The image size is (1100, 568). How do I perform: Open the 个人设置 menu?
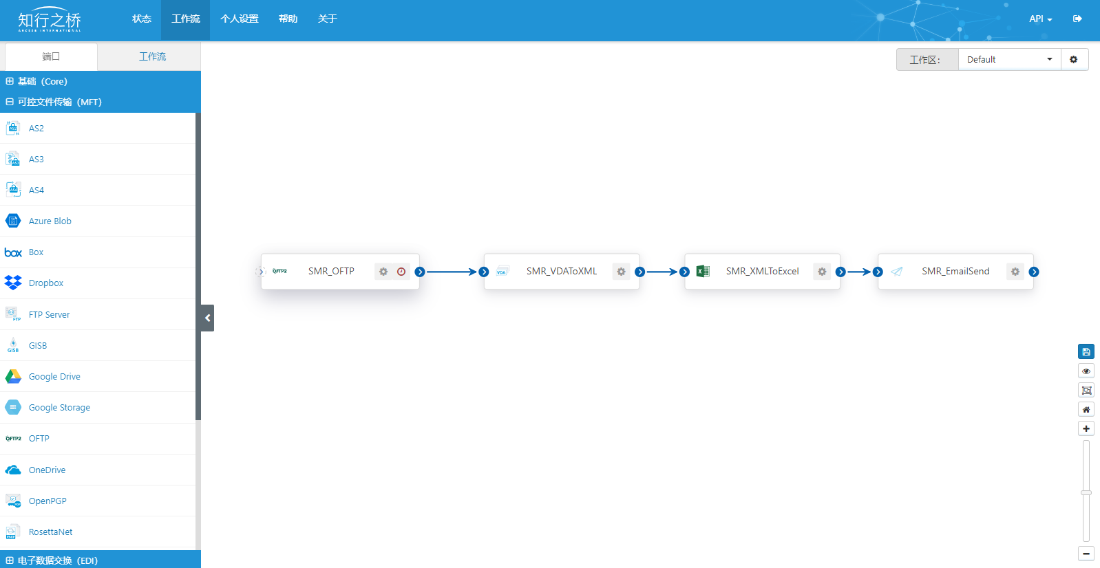tap(240, 19)
